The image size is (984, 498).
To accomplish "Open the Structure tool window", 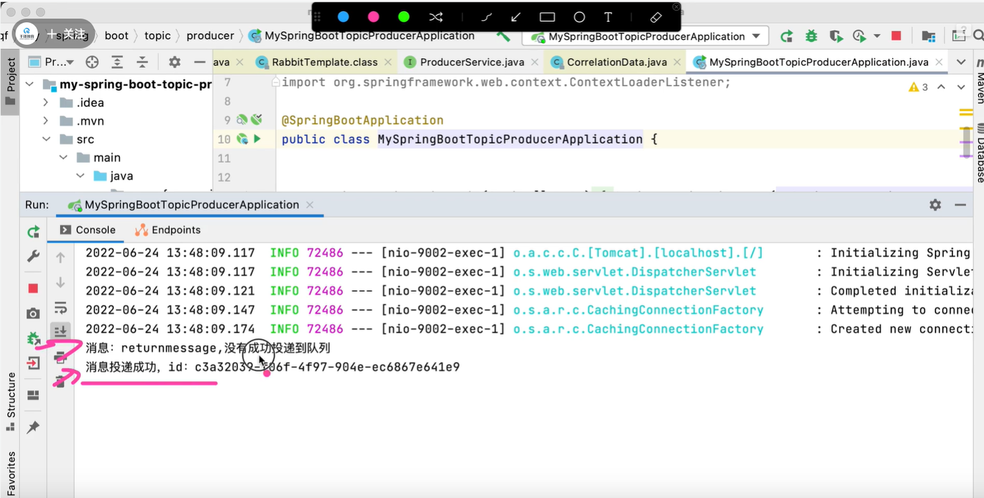I will (x=11, y=401).
